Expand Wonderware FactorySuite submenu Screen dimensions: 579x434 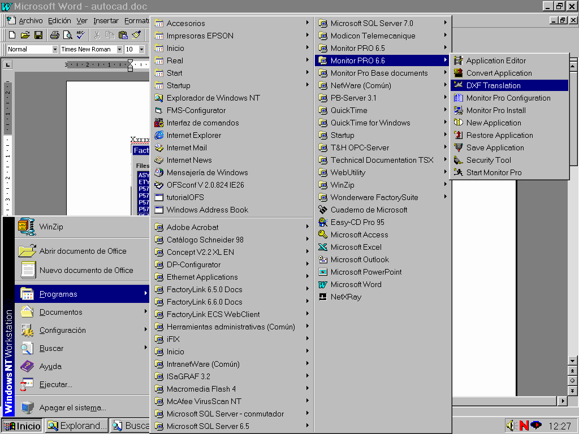point(382,197)
